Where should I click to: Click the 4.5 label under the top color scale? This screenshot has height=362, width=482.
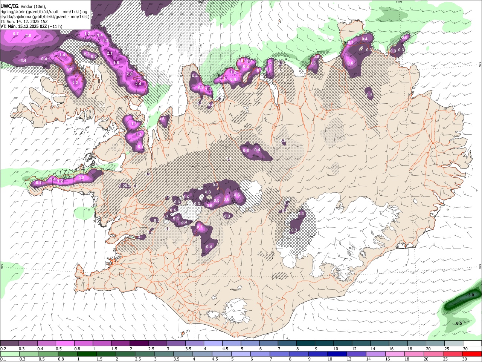click(x=225, y=349)
